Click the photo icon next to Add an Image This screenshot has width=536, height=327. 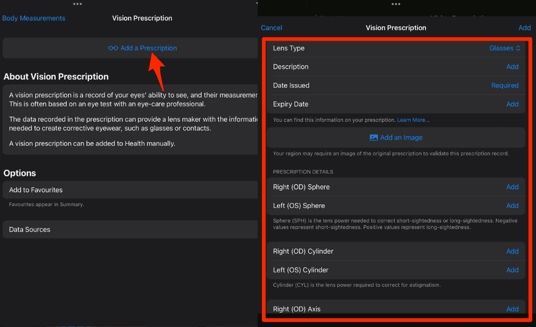(x=374, y=138)
